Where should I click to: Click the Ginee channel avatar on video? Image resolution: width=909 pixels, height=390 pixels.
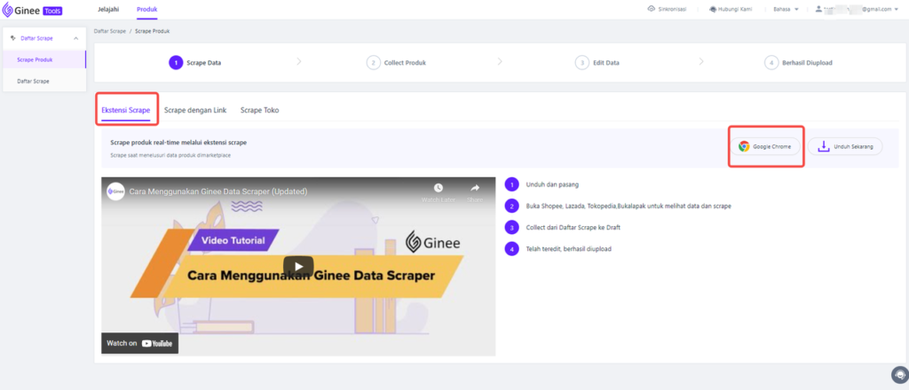pos(116,191)
